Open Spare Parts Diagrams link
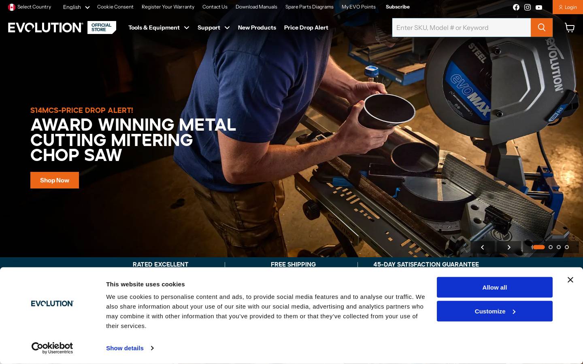583x364 pixels. point(309,7)
